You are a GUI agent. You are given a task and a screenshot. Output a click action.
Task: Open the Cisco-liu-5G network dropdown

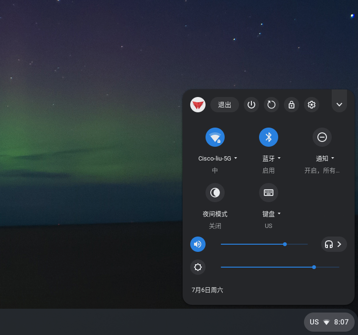pos(217,158)
